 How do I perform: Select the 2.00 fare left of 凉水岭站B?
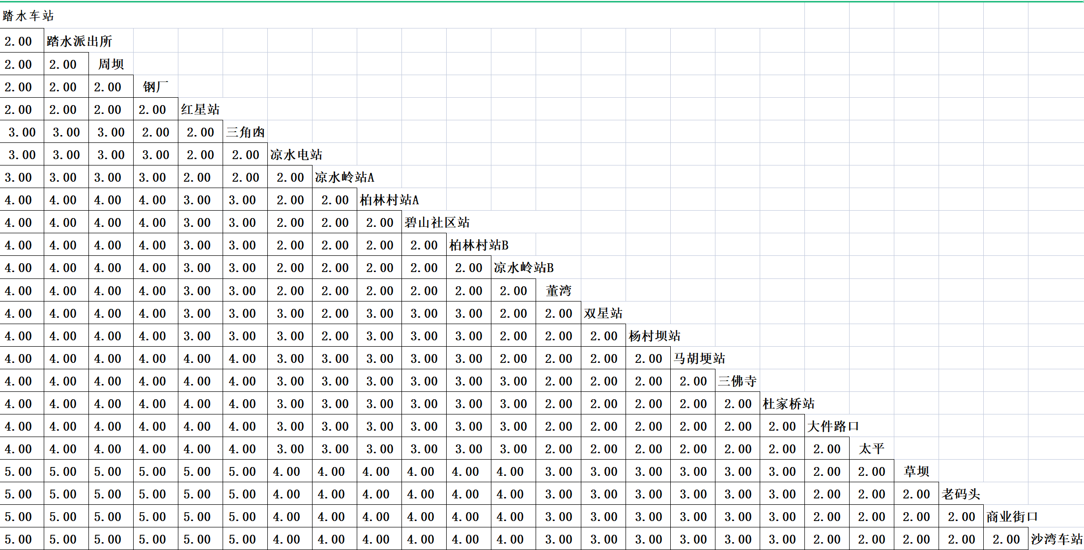(469, 267)
